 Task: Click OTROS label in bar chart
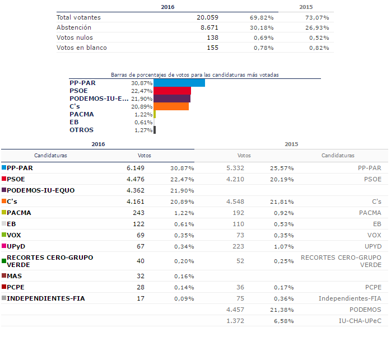pyautogui.click(x=82, y=130)
